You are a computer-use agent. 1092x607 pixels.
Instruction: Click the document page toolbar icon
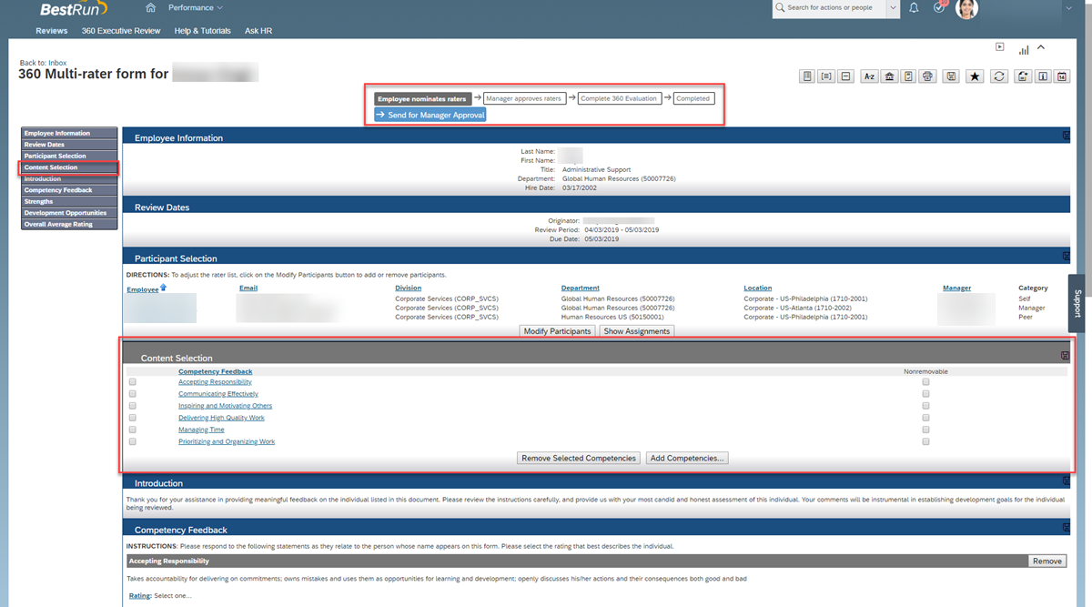pyautogui.click(x=807, y=76)
